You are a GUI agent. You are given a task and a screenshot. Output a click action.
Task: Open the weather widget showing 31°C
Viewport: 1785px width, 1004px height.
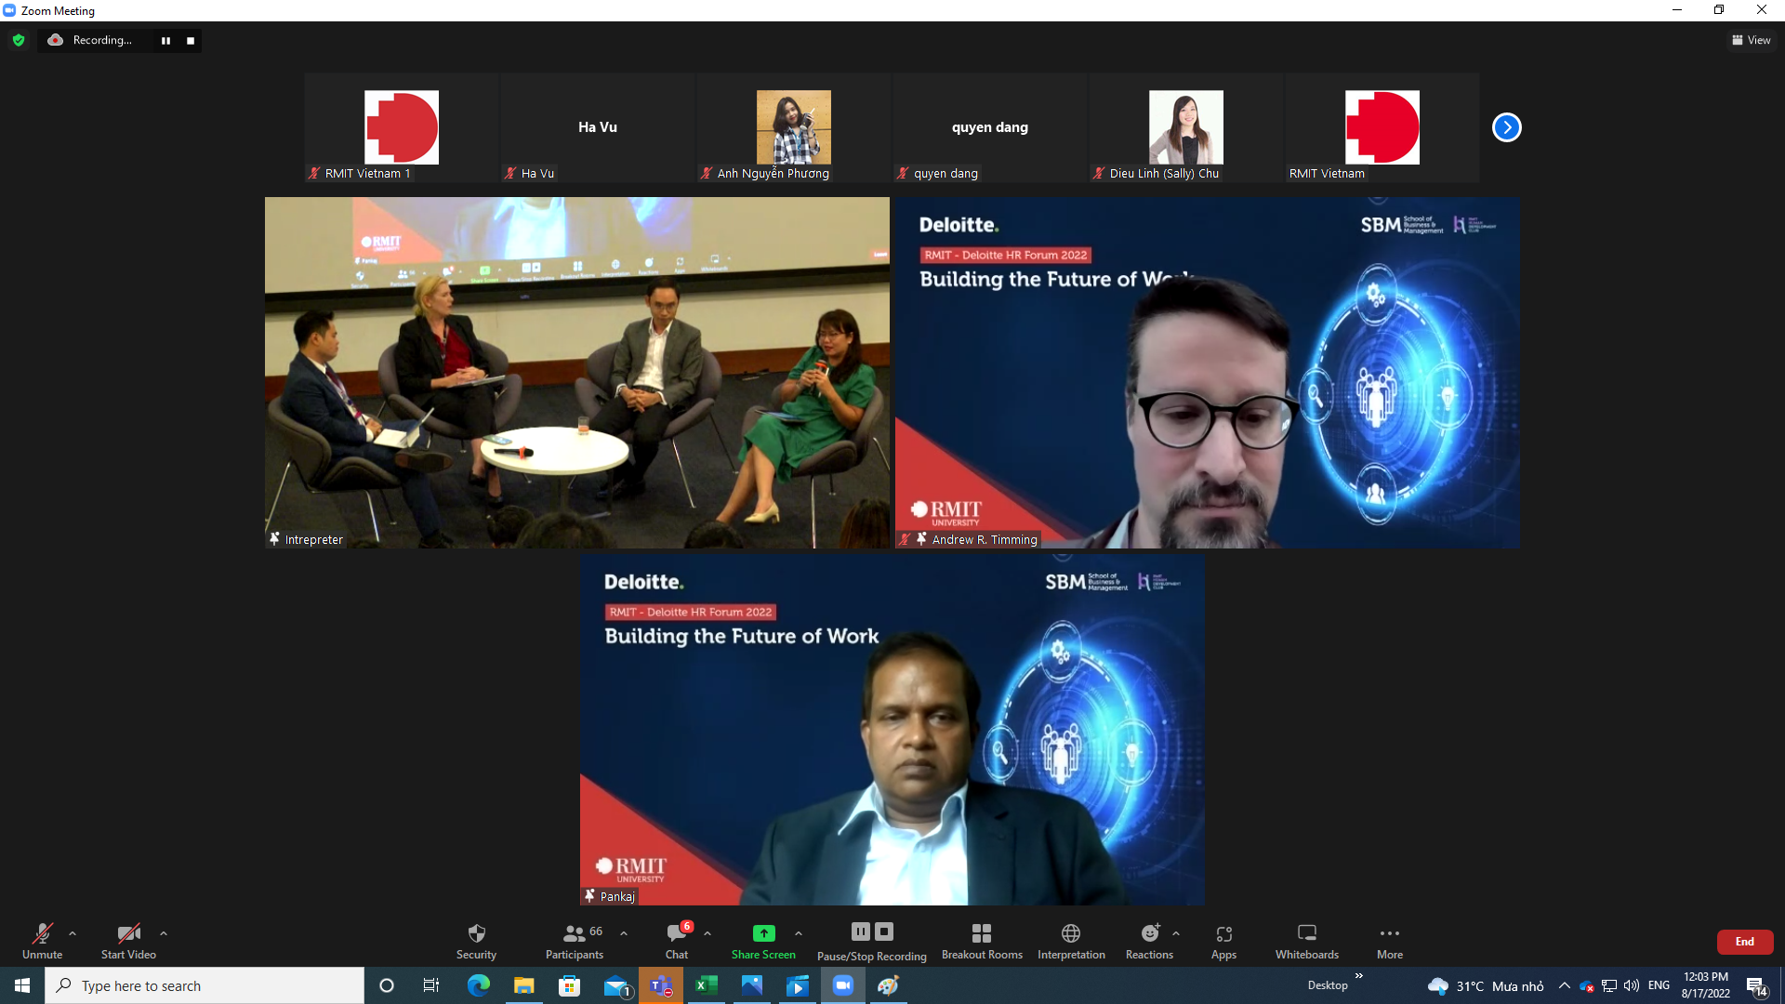[x=1486, y=985]
